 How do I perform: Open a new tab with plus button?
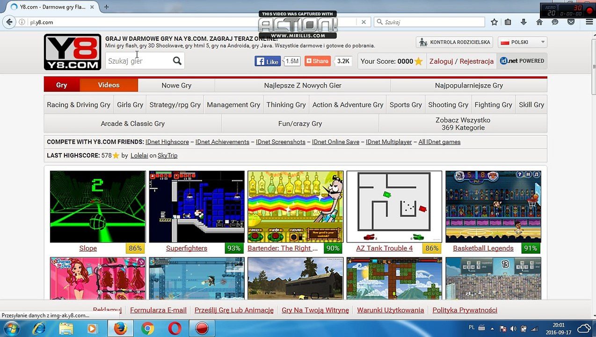click(106, 7)
